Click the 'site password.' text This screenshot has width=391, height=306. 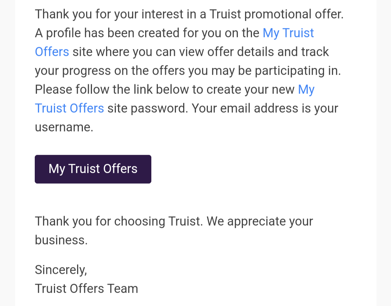[148, 109]
